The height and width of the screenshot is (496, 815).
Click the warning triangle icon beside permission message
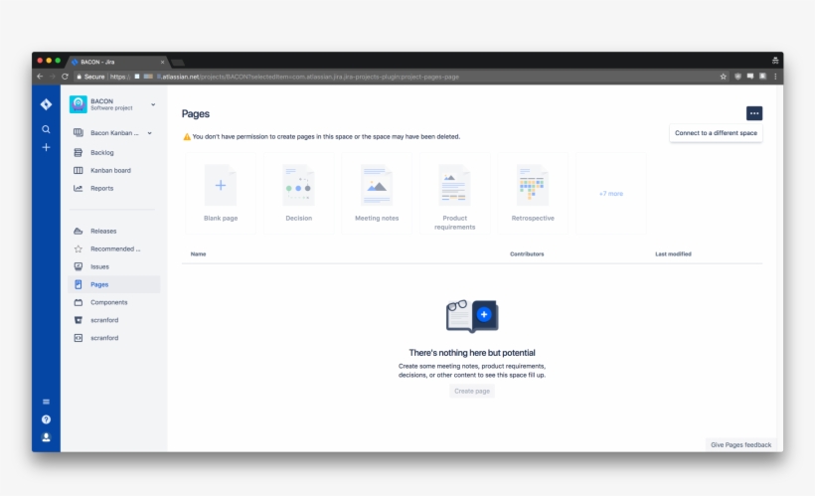pyautogui.click(x=187, y=137)
